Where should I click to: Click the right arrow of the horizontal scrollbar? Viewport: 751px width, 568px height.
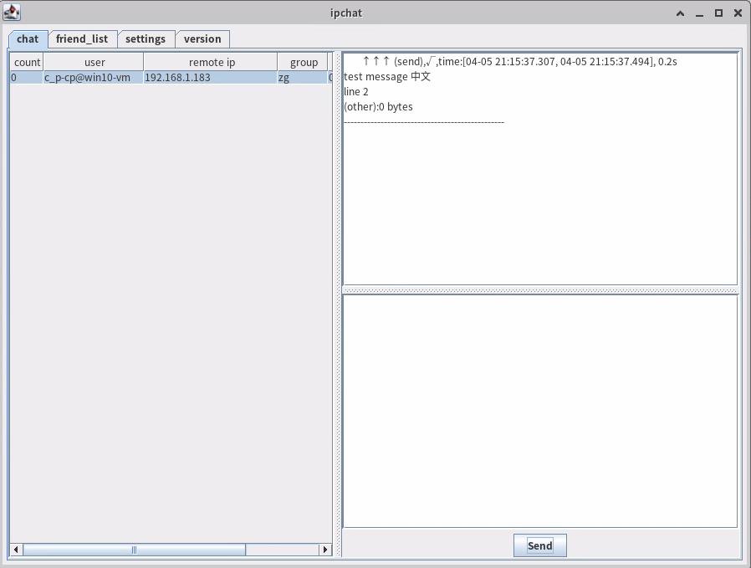(x=325, y=550)
